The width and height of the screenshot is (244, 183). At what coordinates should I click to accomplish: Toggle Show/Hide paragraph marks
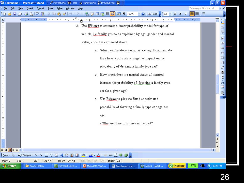coord(124,14)
